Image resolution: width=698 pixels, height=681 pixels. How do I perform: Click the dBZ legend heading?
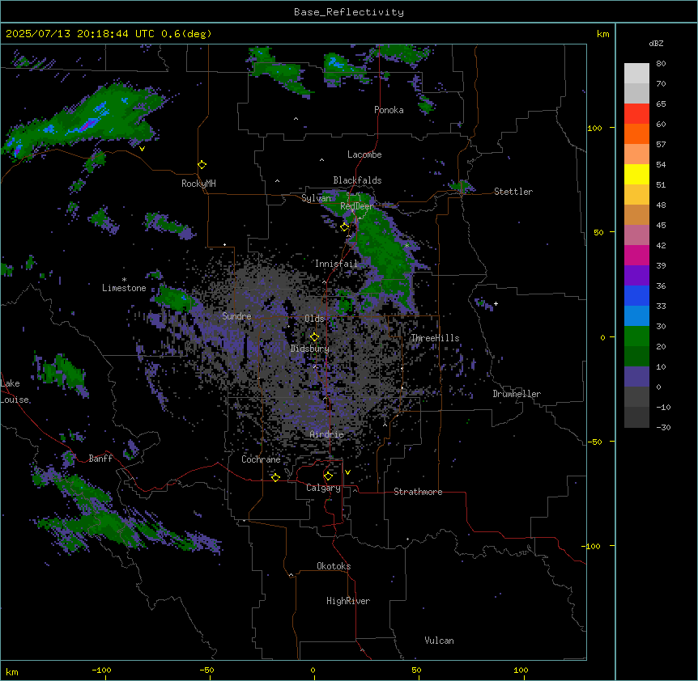656,43
